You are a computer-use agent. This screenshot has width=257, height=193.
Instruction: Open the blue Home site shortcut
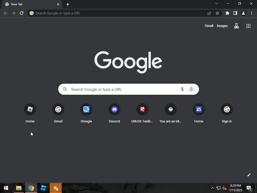coord(199,109)
